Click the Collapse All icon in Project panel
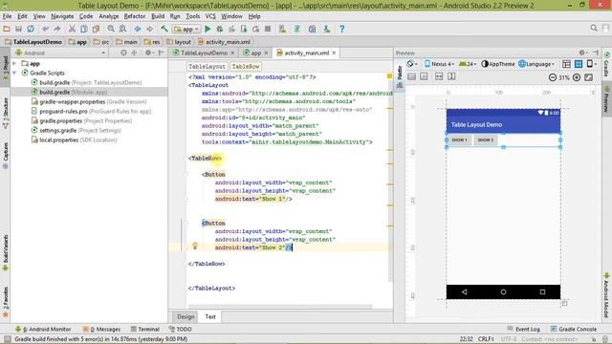612x344 pixels. click(x=134, y=53)
